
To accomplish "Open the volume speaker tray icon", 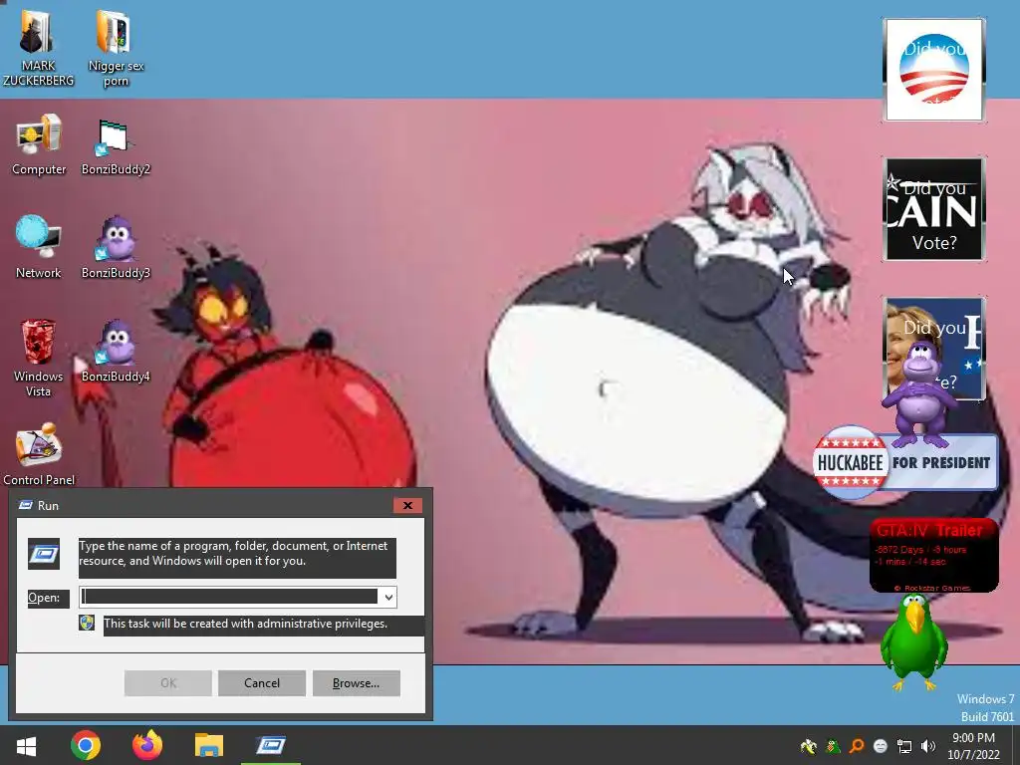I will [928, 746].
